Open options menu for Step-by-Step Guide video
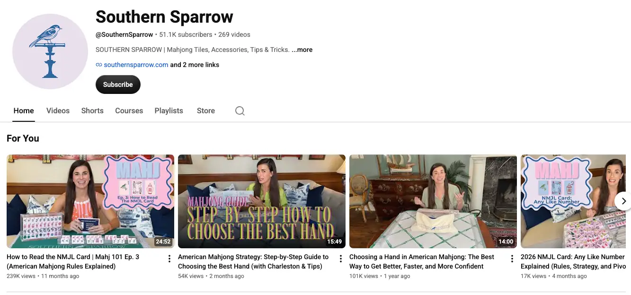The image size is (631, 295). tap(341, 259)
